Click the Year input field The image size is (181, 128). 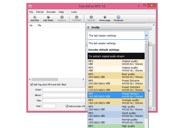click(x=49, y=106)
